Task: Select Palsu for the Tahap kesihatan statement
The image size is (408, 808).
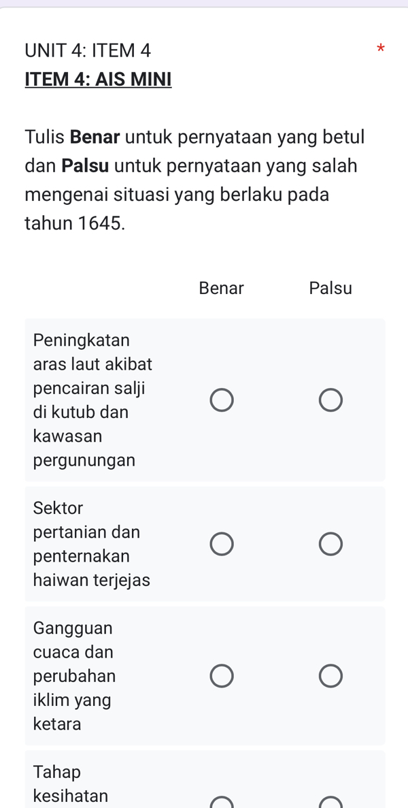Action: [330, 803]
